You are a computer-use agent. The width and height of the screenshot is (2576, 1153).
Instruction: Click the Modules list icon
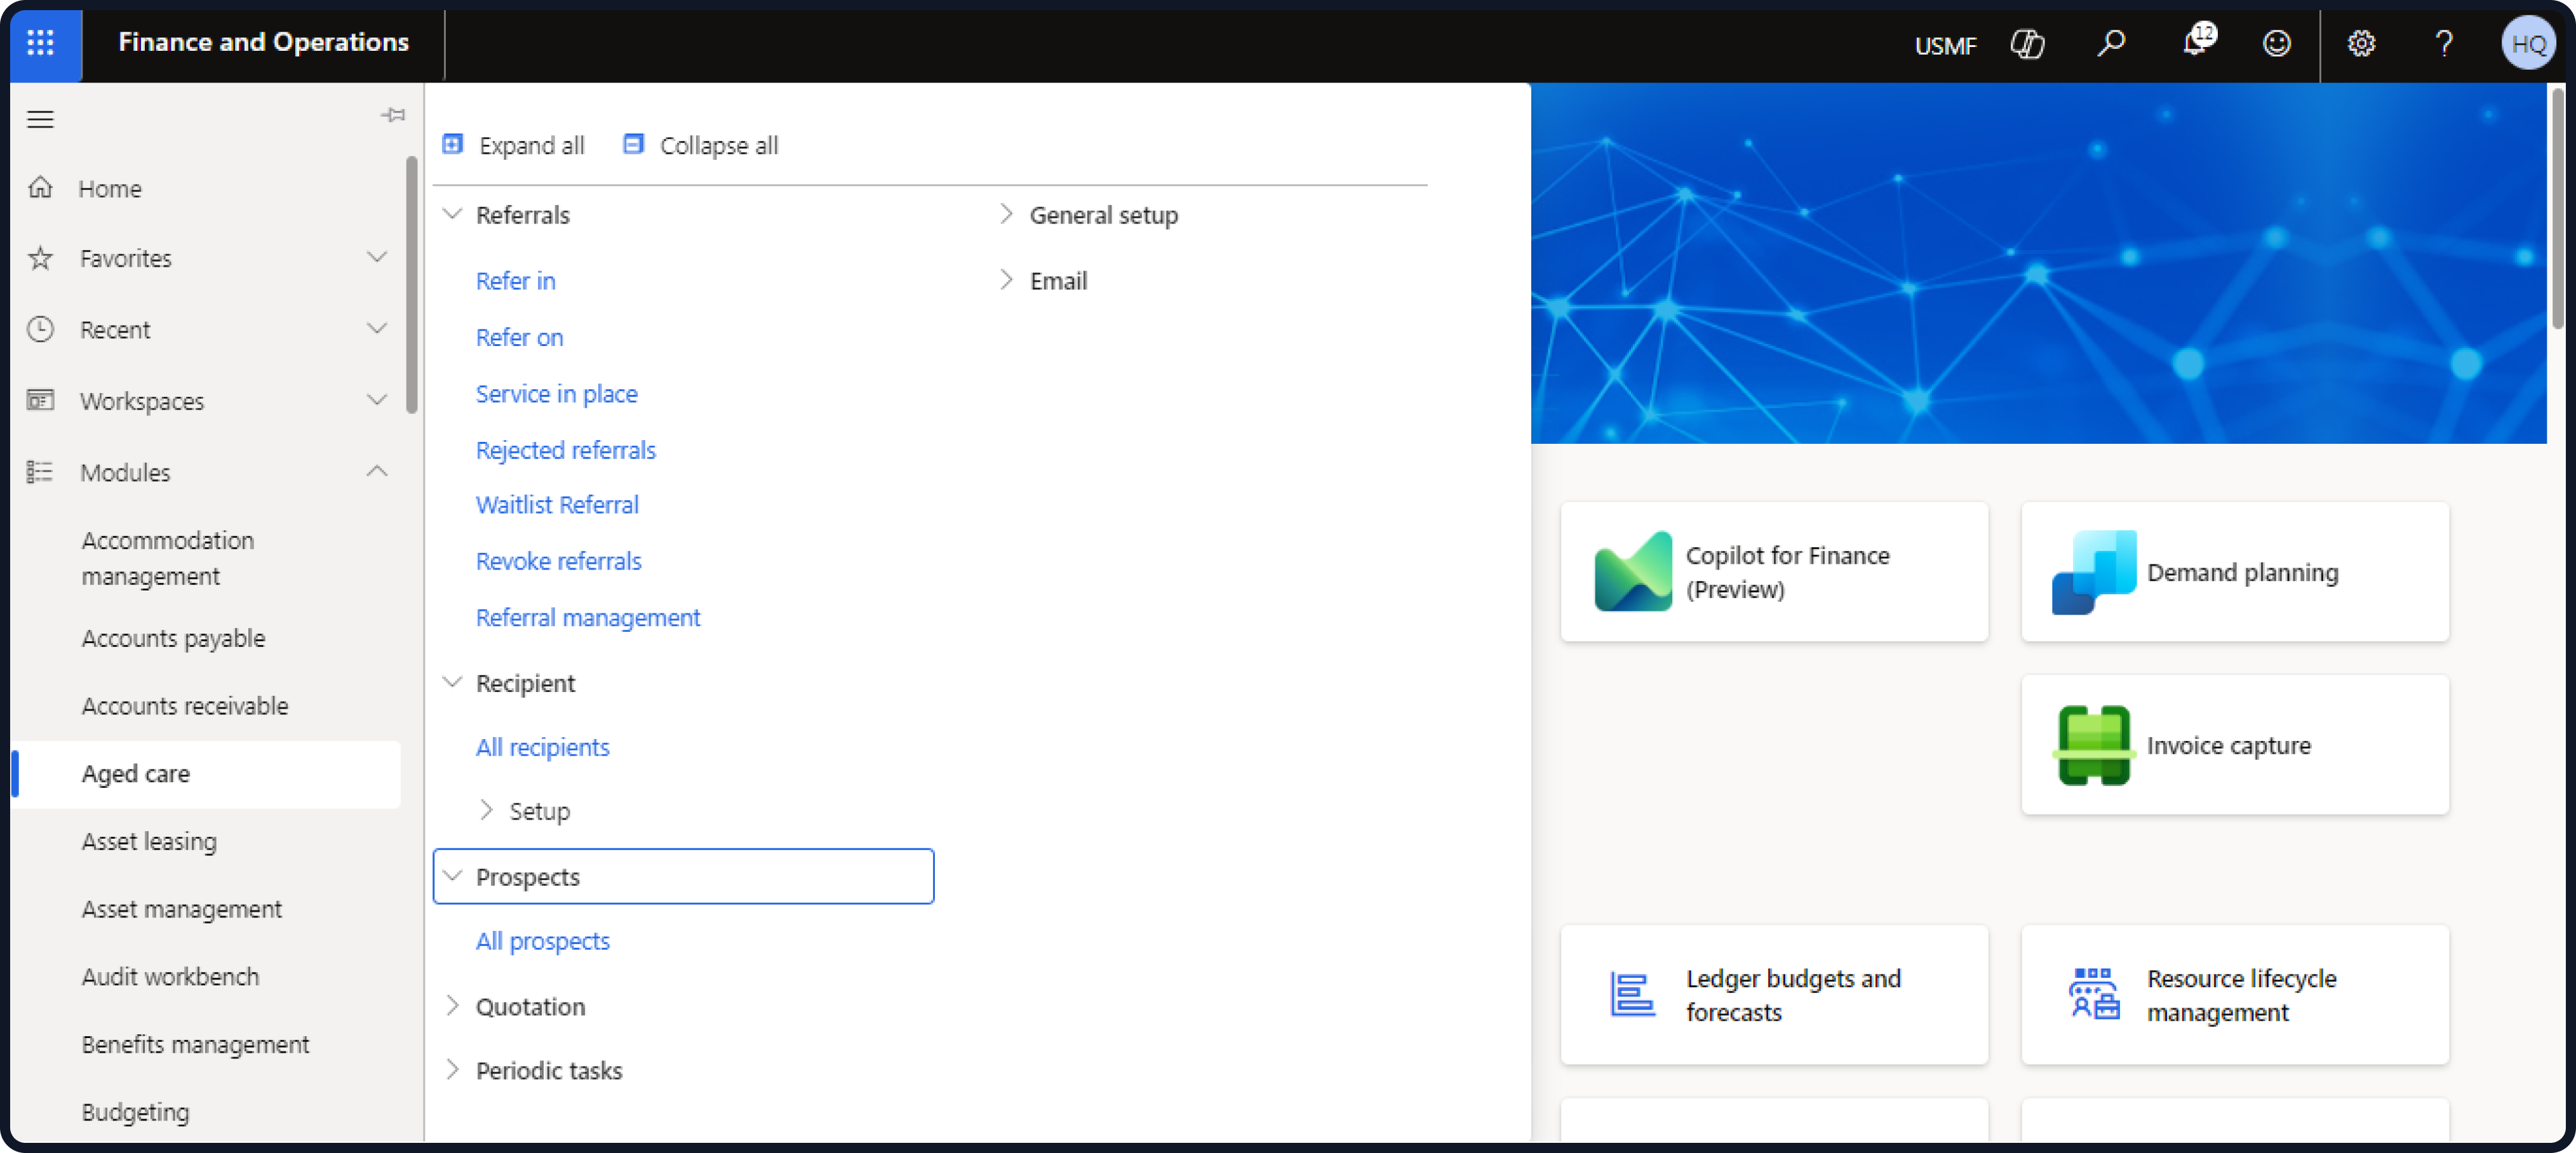coord(40,472)
